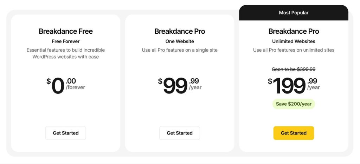Click the $0.00 /forever price
Screen dimensions: 360x164
click(x=66, y=86)
